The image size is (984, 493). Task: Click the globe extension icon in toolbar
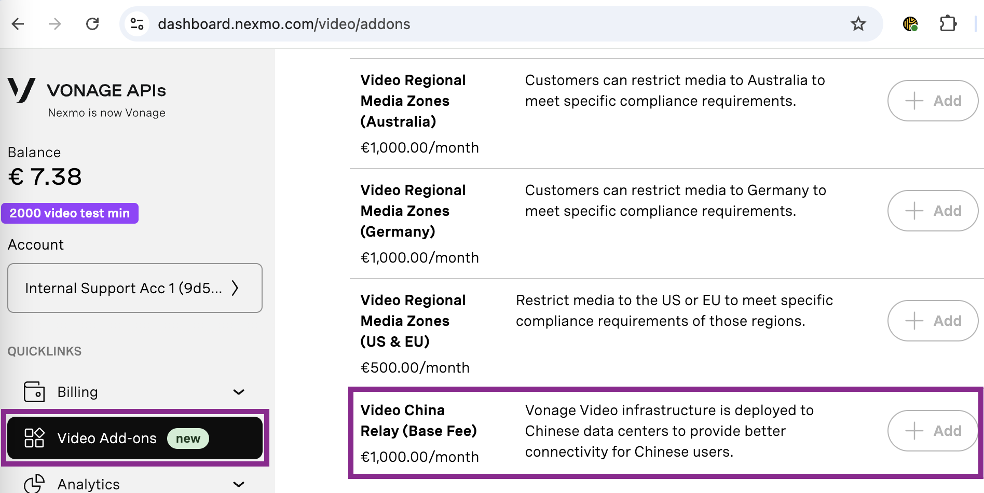[910, 24]
